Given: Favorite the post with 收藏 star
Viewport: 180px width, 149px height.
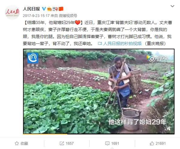Looking at the screenshot, I should [x=22, y=144].
